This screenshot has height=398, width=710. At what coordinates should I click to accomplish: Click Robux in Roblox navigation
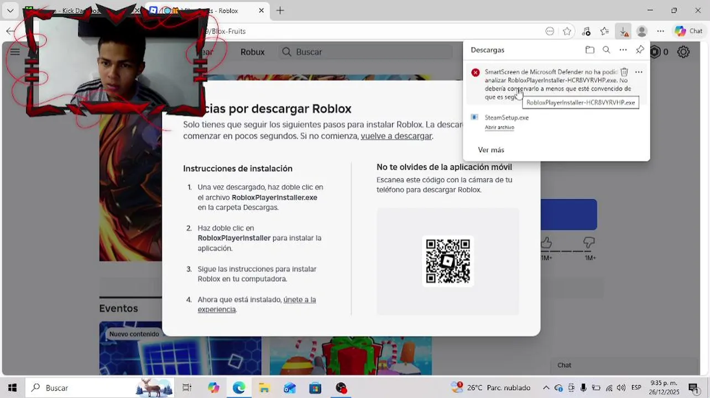[x=252, y=52]
